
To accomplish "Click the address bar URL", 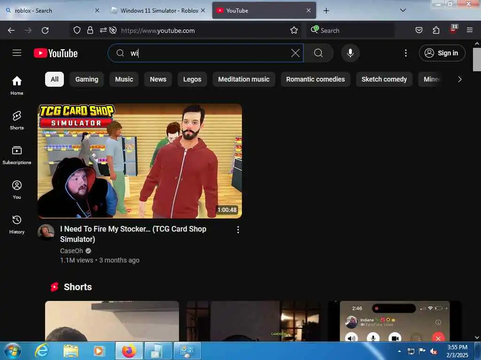I will pos(158,30).
